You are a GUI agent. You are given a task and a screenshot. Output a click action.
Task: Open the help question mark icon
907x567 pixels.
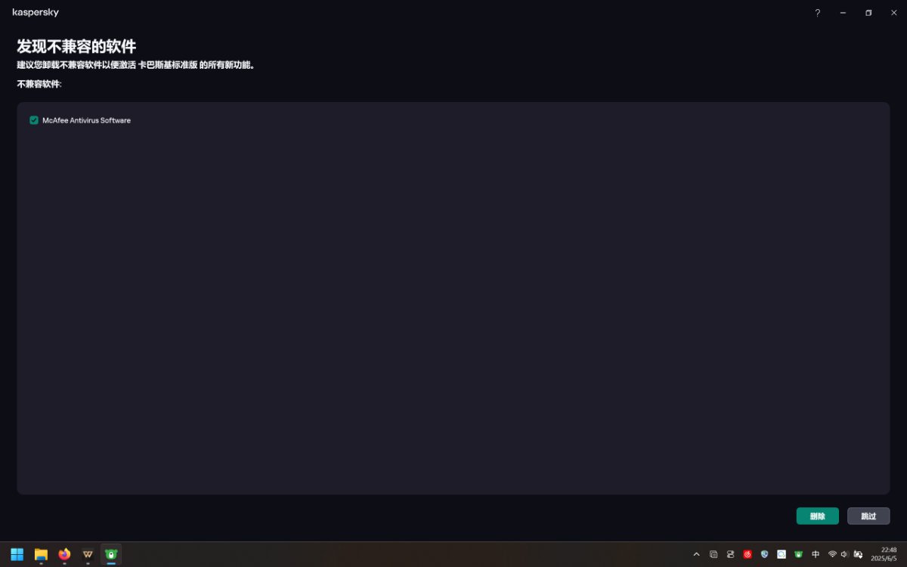[x=817, y=13]
